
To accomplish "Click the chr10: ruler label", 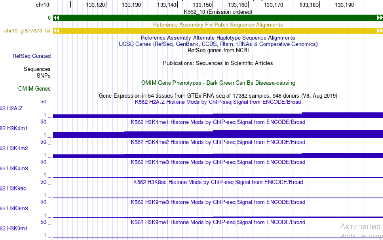I will [43, 5].
